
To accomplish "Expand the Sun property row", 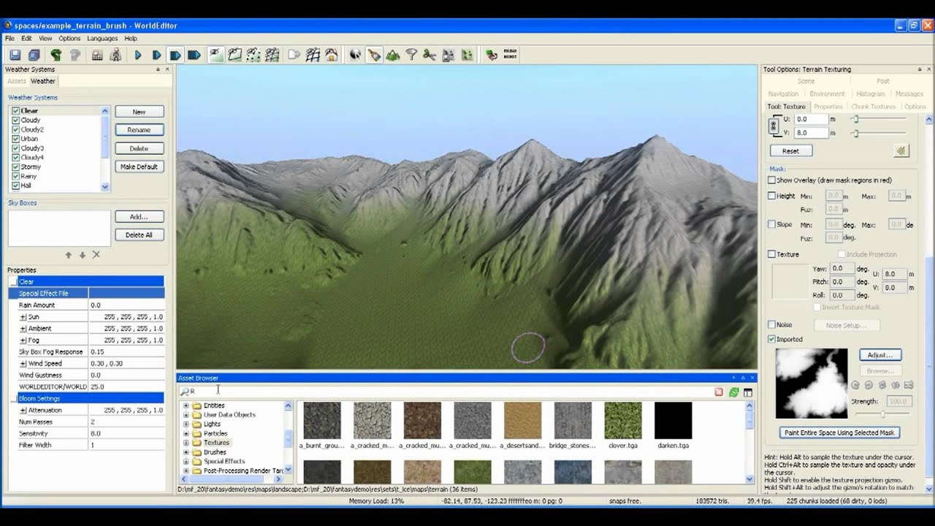I will coord(23,317).
